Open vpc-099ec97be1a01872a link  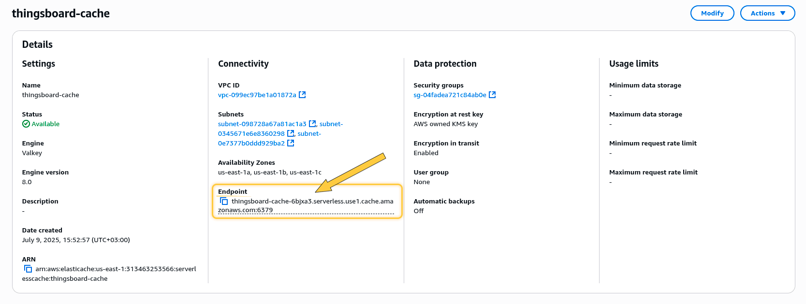coord(257,95)
